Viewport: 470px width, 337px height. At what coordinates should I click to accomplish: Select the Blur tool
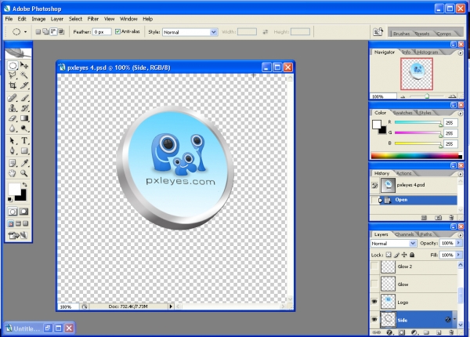(x=13, y=129)
